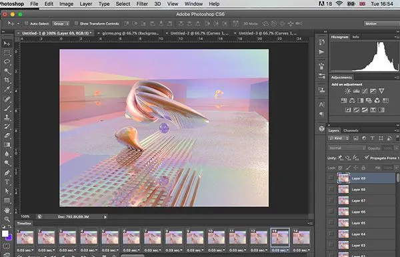Select the Hand tool

point(7,210)
